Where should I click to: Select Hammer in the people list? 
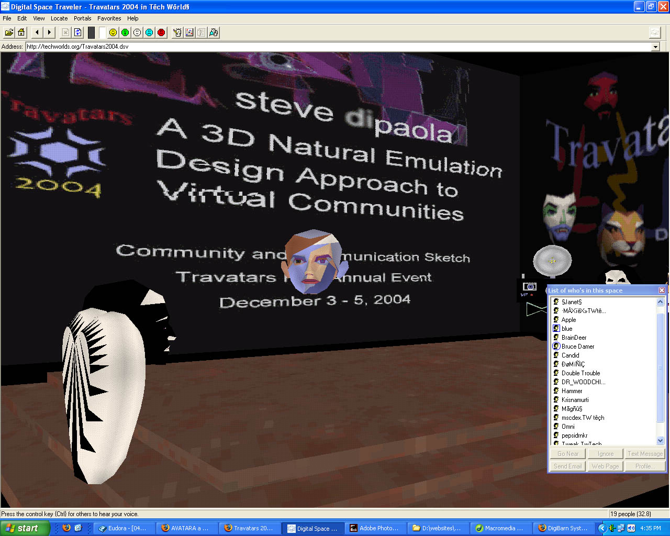(572, 391)
